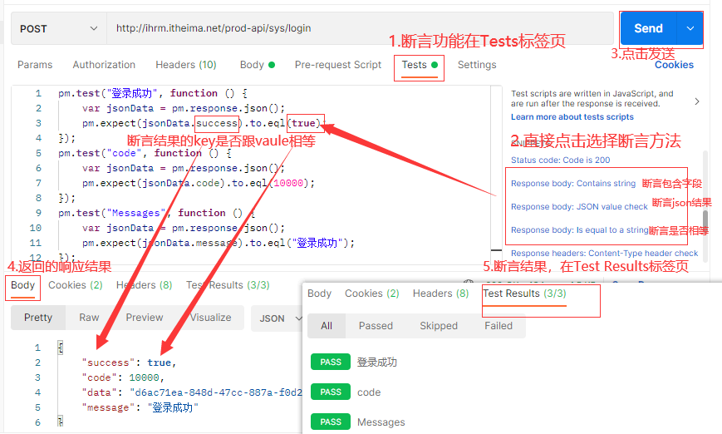Switch response view to Pretty
The image size is (722, 434).
click(x=38, y=318)
